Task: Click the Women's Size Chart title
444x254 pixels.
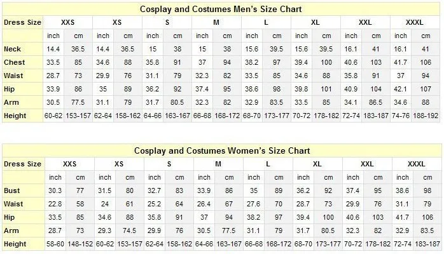Action: 222,150
